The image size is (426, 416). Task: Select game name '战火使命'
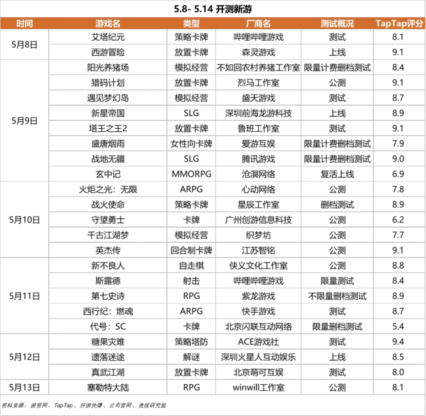coord(108,205)
